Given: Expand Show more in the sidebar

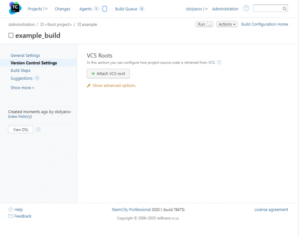Looking at the screenshot, I should coord(22,87).
